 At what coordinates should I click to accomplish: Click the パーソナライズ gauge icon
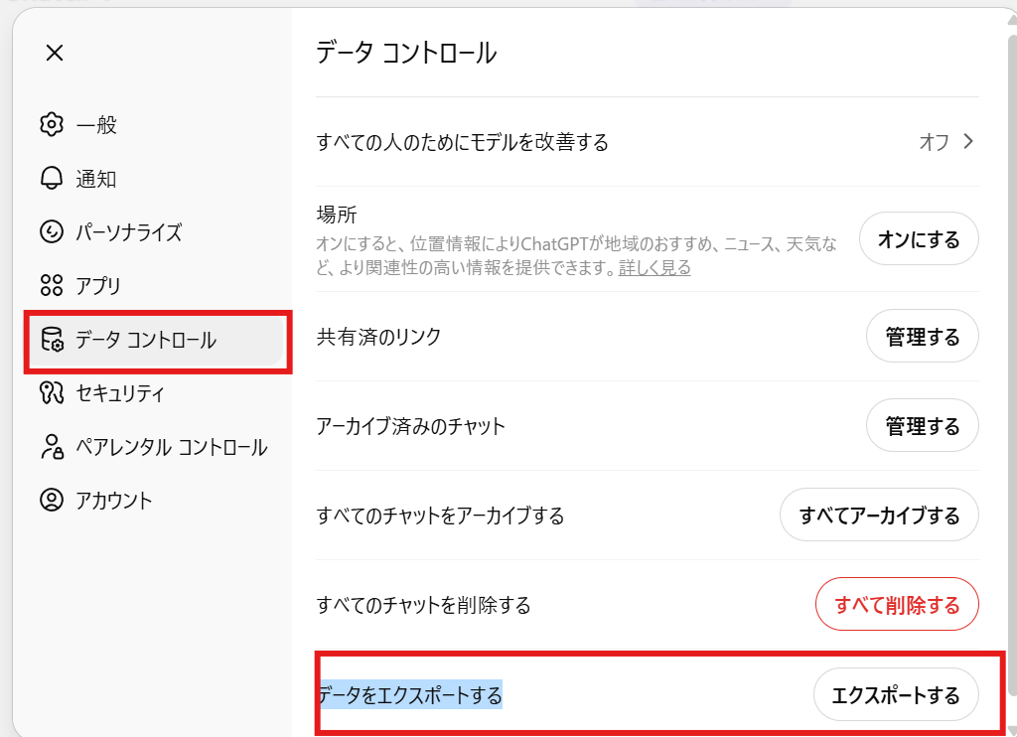click(x=52, y=232)
